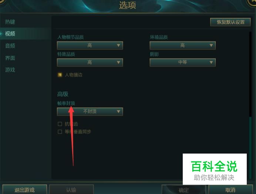This screenshot has height=194, width=256.
Task: Open the 阴影 dropdown set to 中等
Action: pos(182,62)
